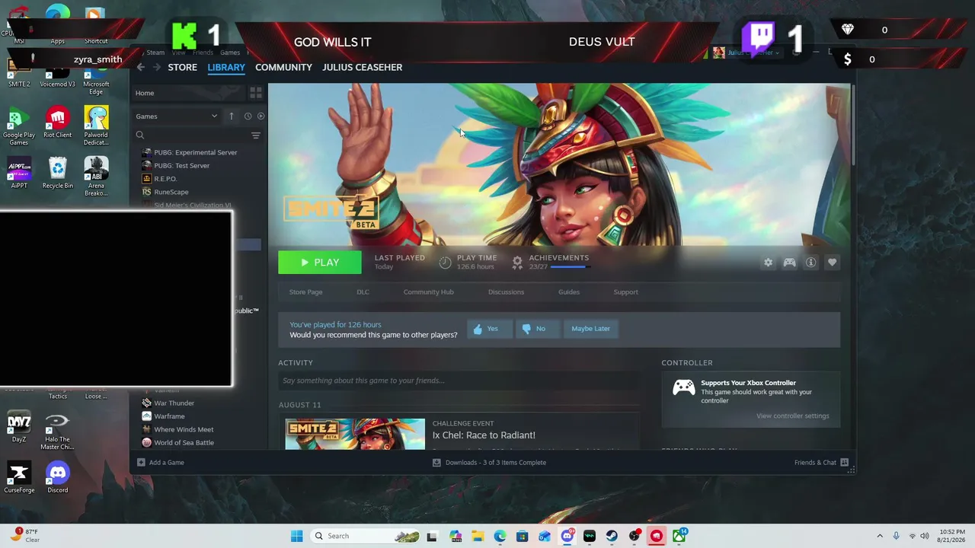Open the Discussions link
The height and width of the screenshot is (548, 975).
point(506,292)
